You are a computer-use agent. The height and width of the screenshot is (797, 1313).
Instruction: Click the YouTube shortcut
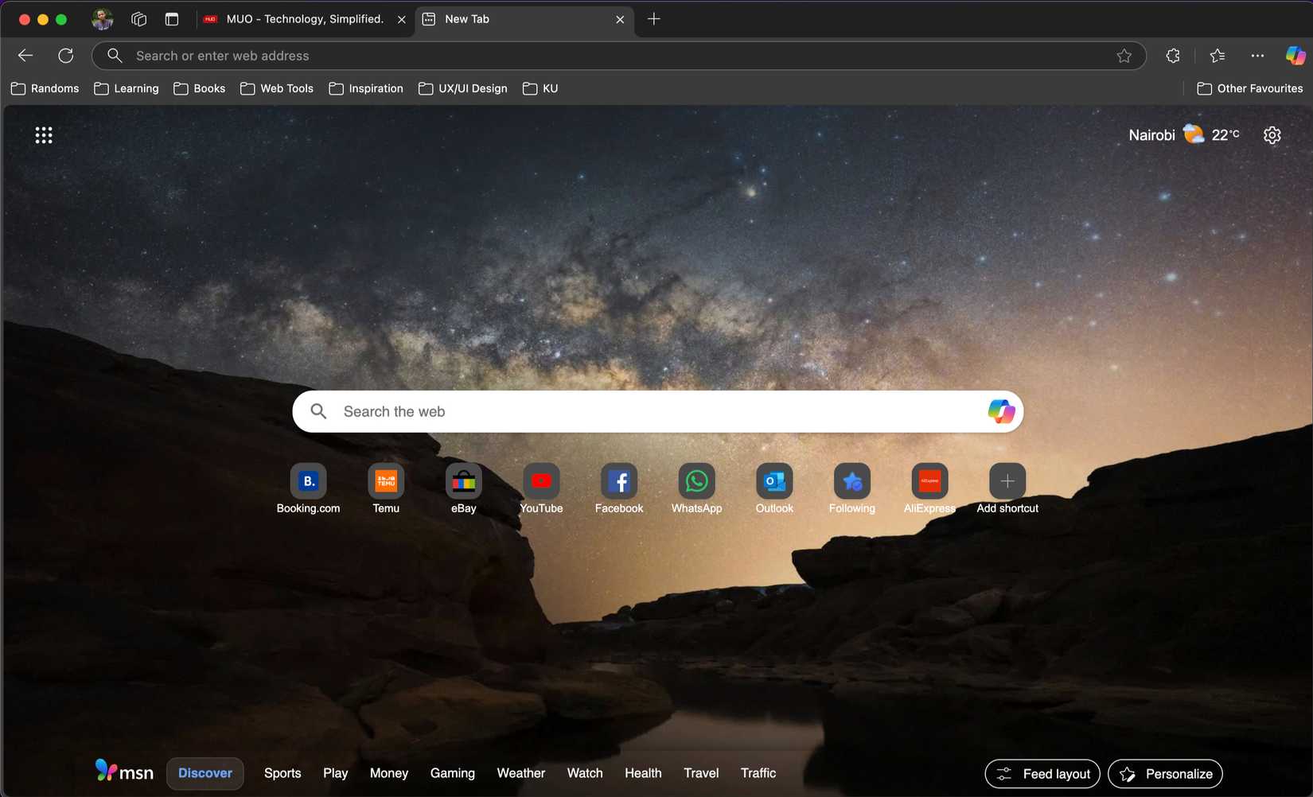click(541, 480)
